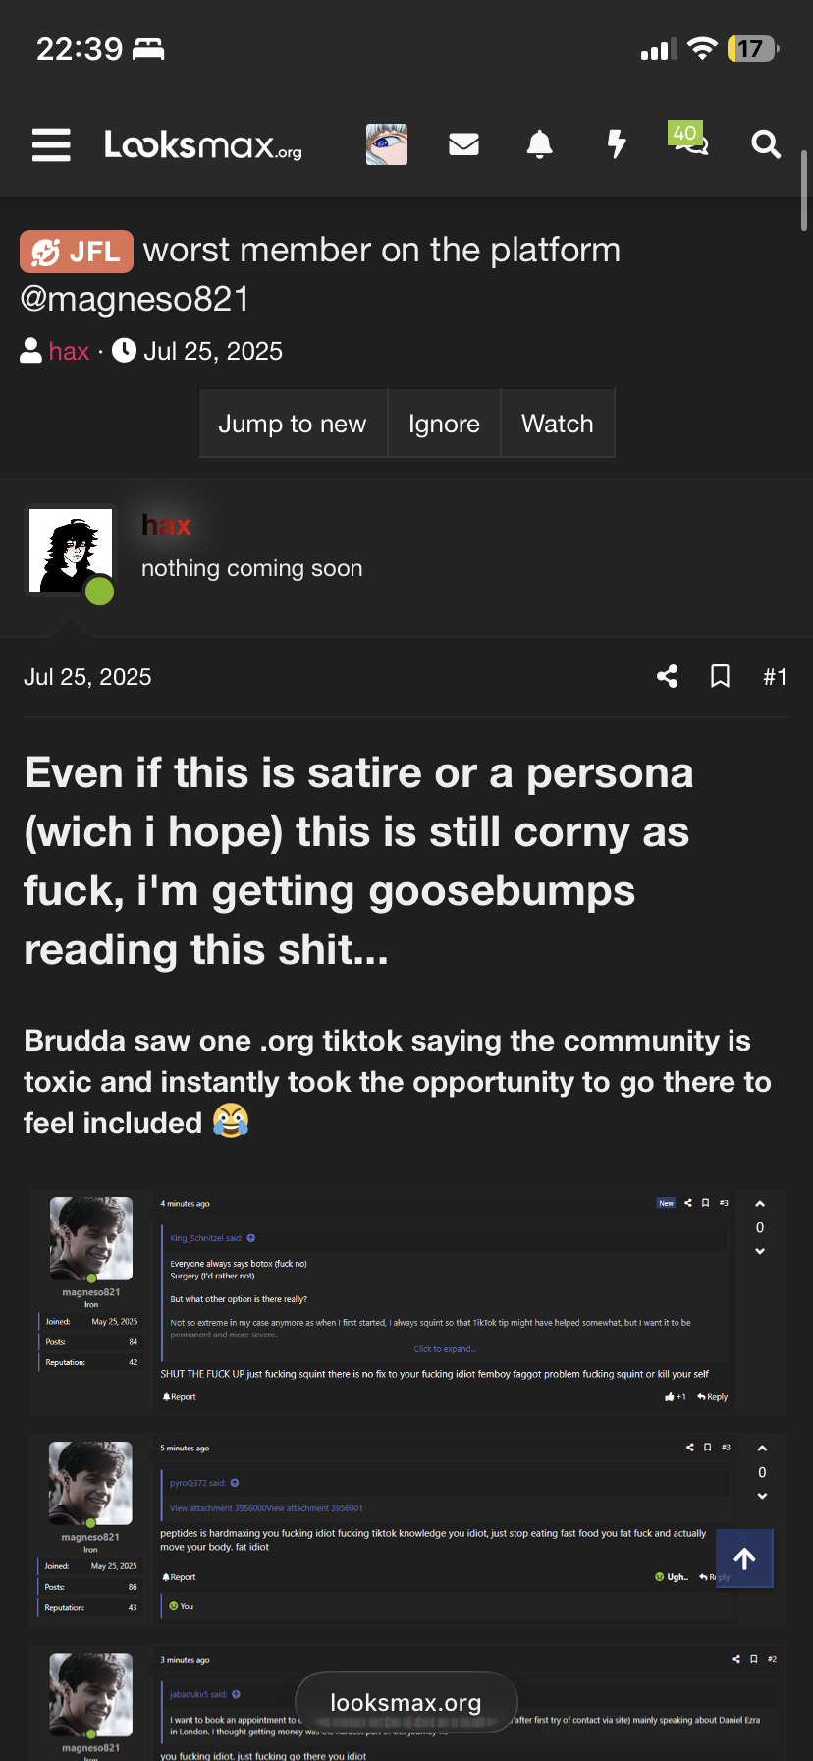Jump to new posts
The height and width of the screenshot is (1761, 813).
click(x=293, y=424)
